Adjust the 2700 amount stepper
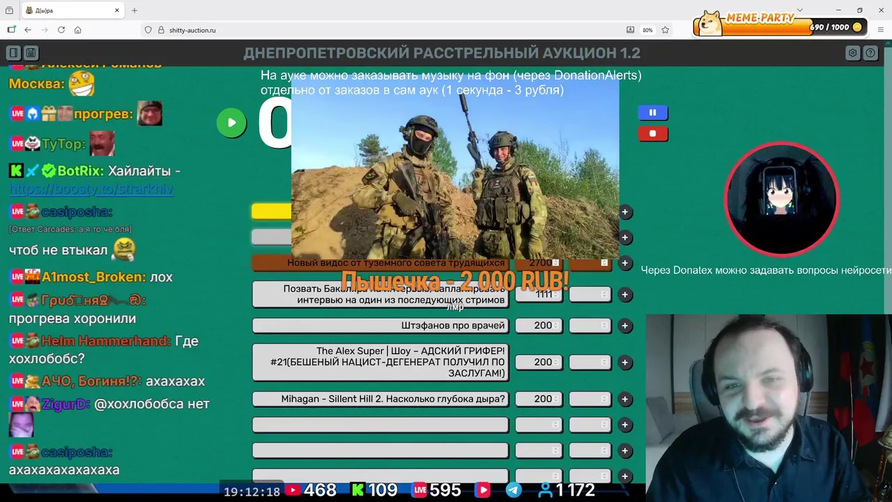 pyautogui.click(x=555, y=263)
